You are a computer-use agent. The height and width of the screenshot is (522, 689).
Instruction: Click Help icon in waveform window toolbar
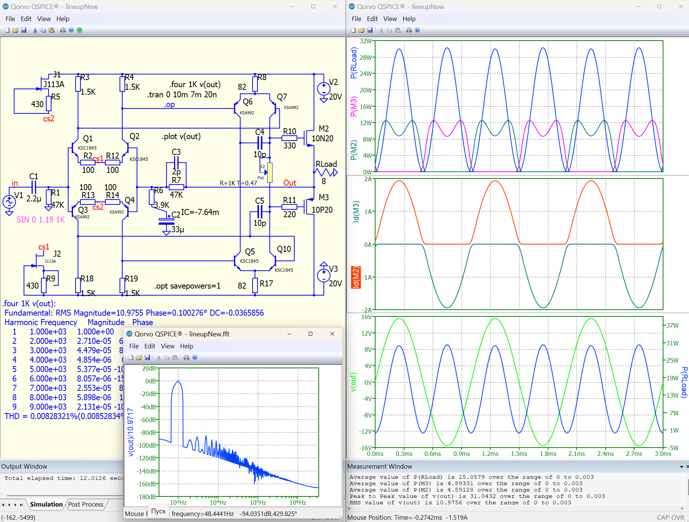point(417,30)
